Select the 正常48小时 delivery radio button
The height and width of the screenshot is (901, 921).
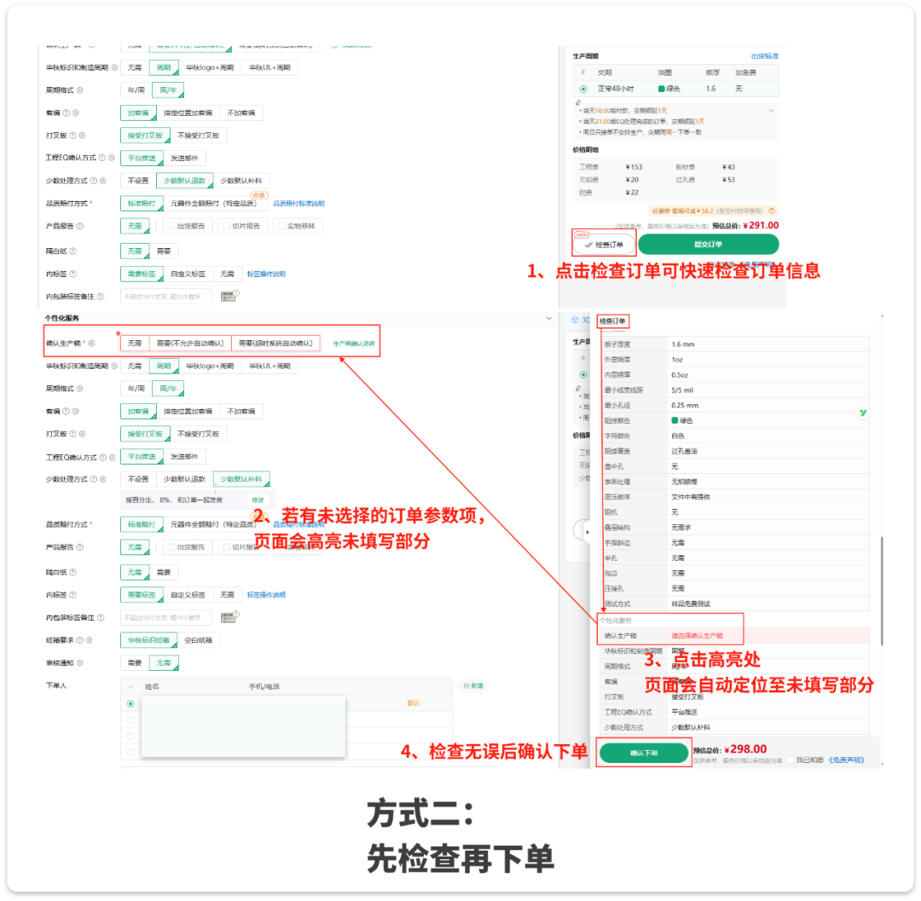[582, 89]
